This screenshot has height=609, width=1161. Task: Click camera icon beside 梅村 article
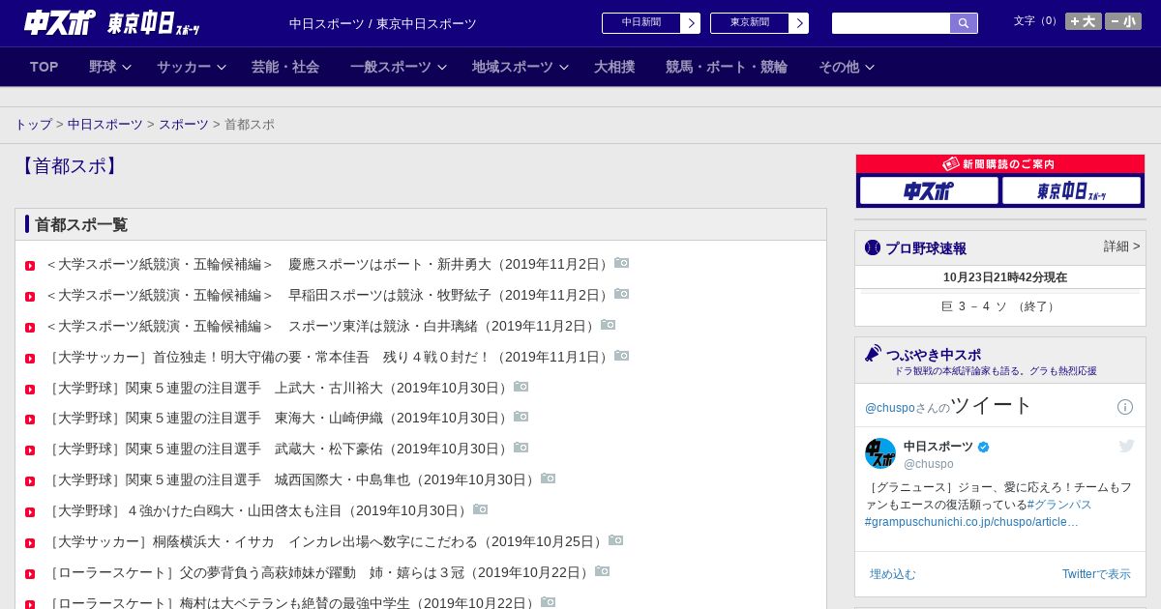tap(549, 602)
